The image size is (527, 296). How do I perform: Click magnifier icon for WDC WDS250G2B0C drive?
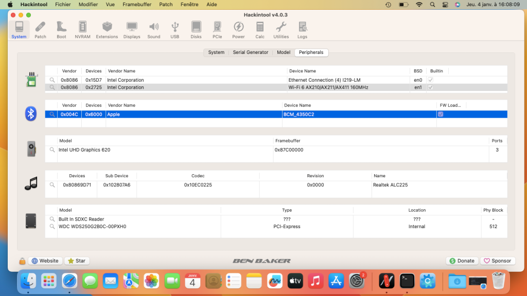(x=52, y=226)
